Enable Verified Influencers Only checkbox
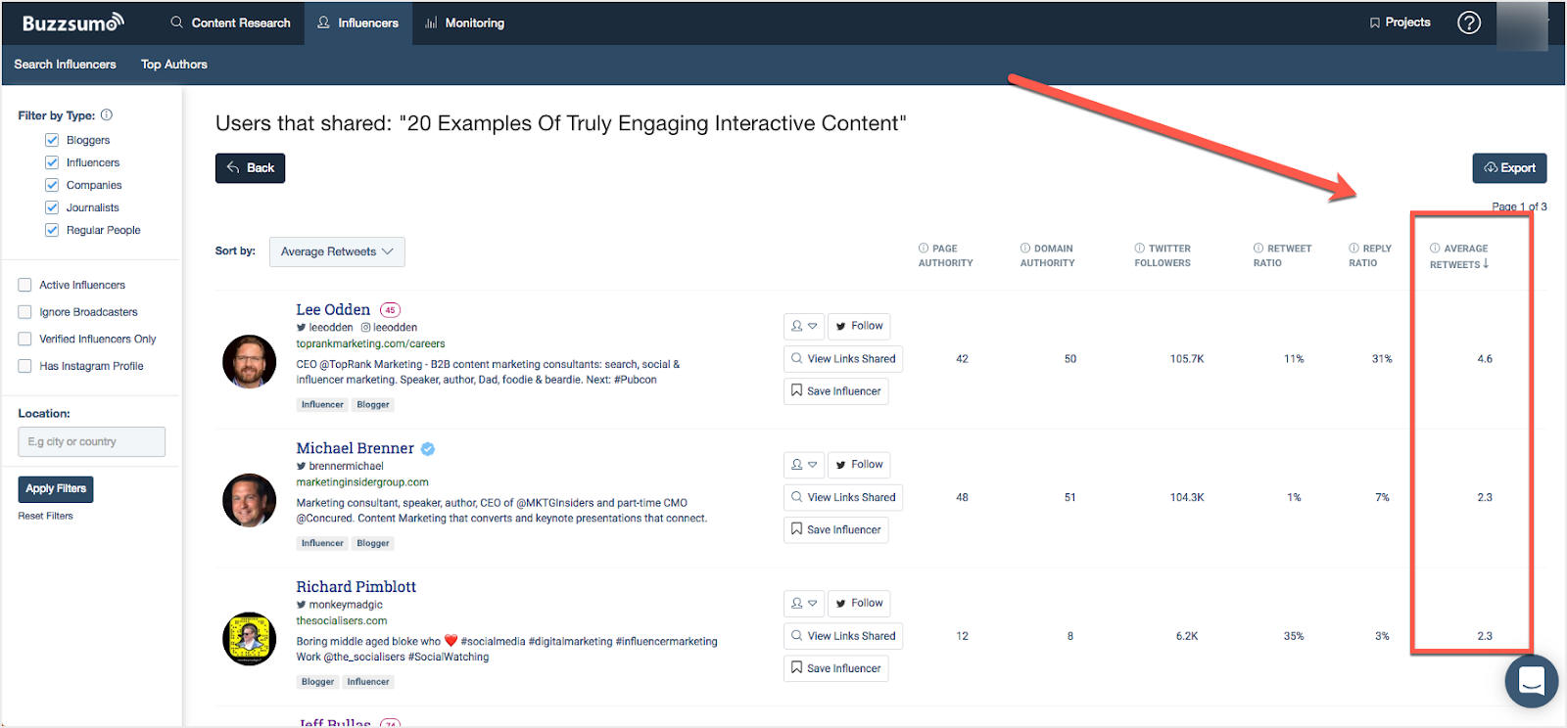 (x=24, y=339)
